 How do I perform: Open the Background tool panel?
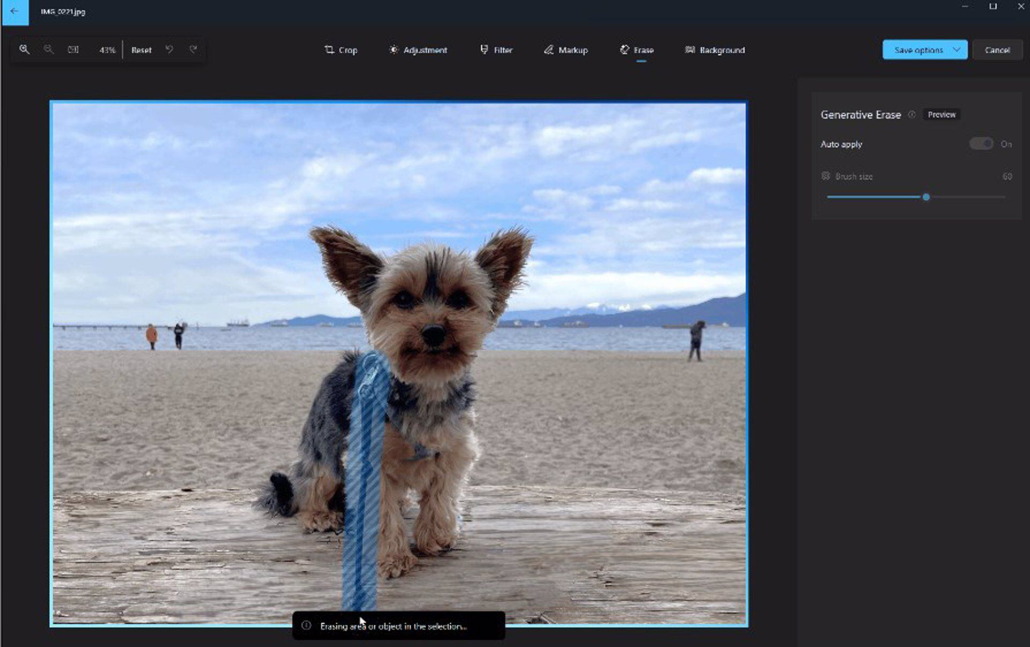714,49
